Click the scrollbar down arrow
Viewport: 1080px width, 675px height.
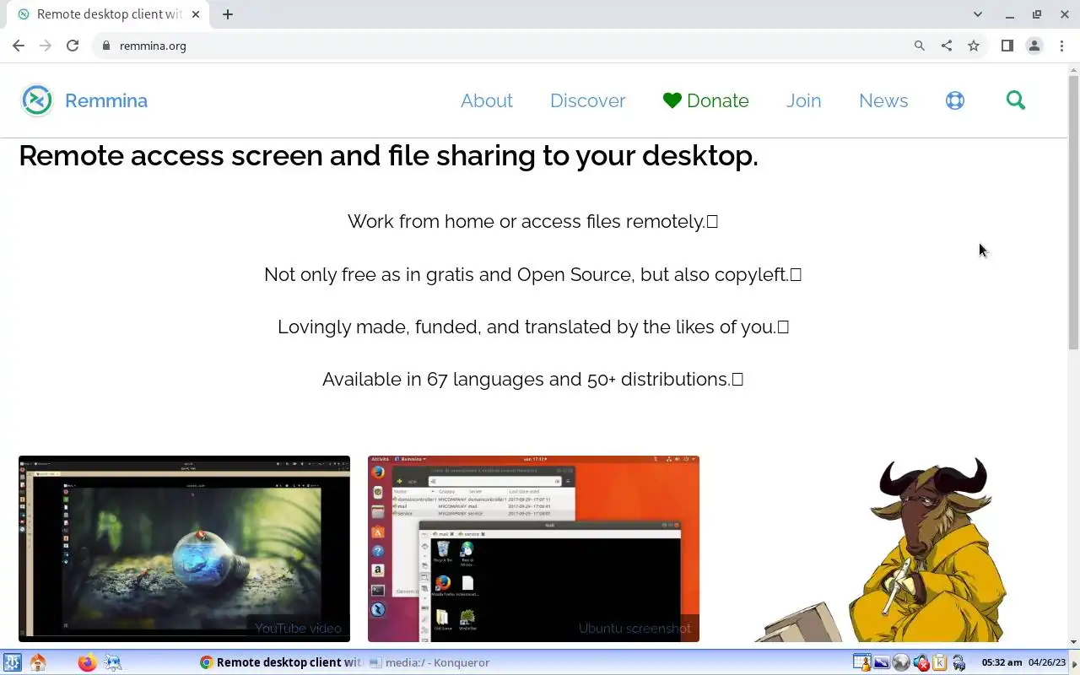pos(1073,642)
